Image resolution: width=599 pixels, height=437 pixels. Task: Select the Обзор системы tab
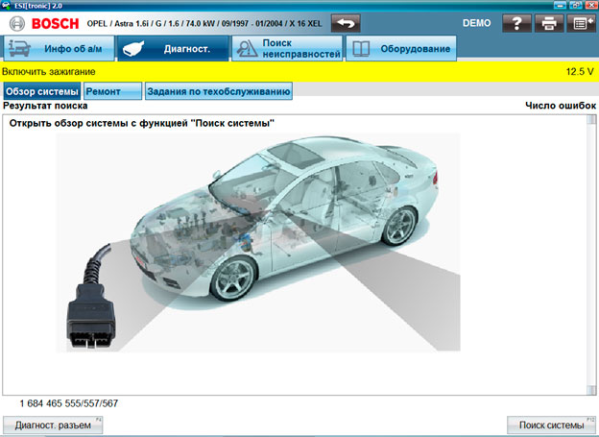tap(41, 91)
